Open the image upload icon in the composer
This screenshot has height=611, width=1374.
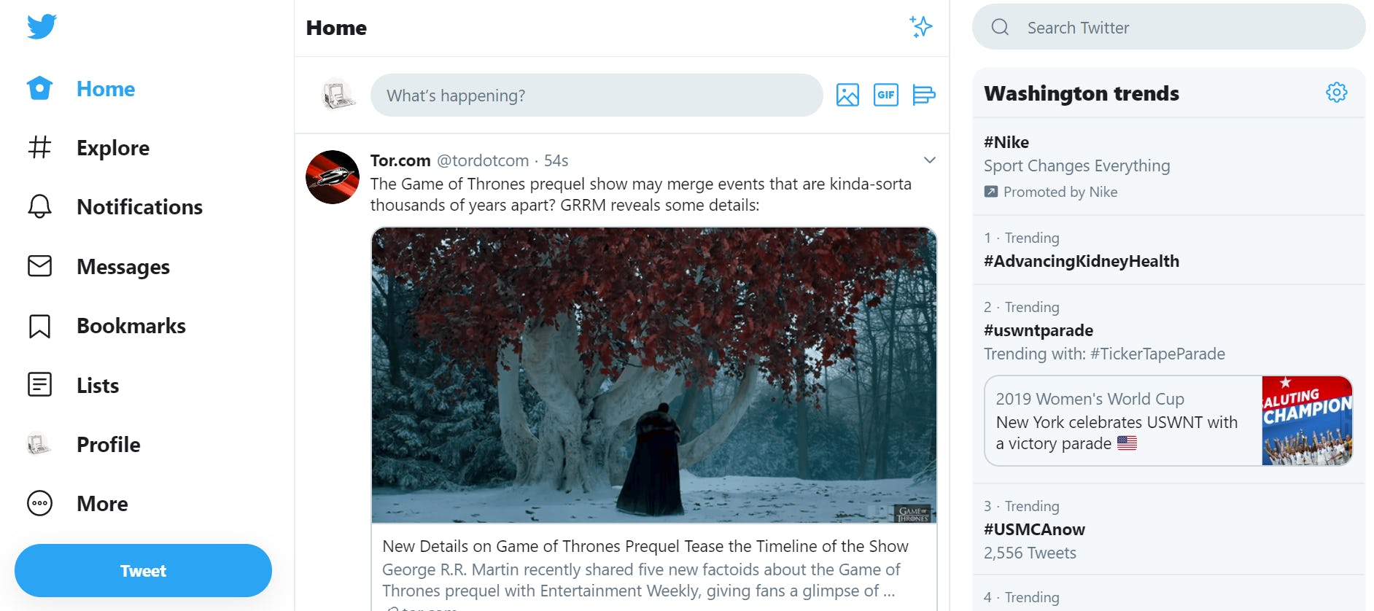pyautogui.click(x=847, y=95)
